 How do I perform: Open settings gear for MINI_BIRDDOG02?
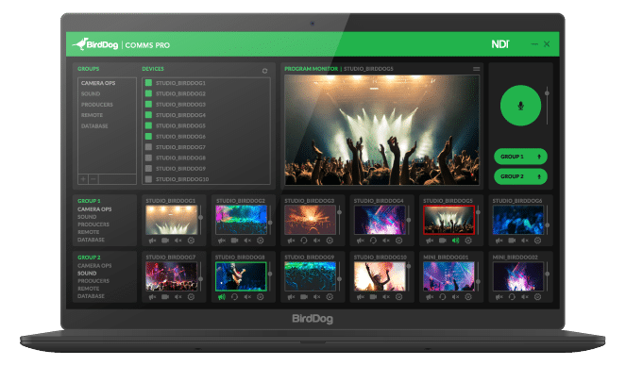pyautogui.click(x=537, y=297)
